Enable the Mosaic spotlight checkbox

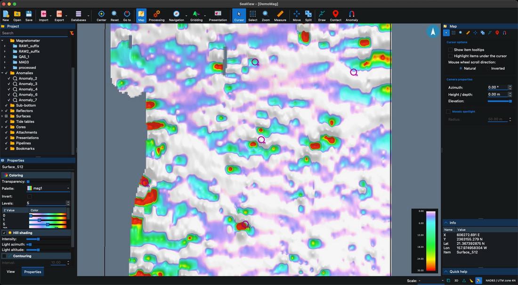(448, 112)
